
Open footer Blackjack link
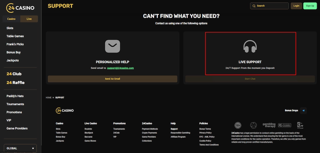click(89, 133)
